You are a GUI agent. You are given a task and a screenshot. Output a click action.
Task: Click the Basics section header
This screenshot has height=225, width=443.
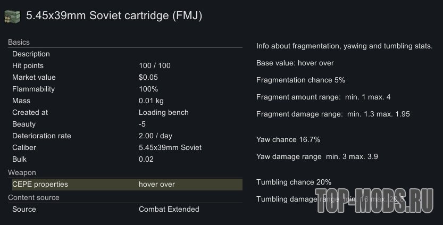19,42
